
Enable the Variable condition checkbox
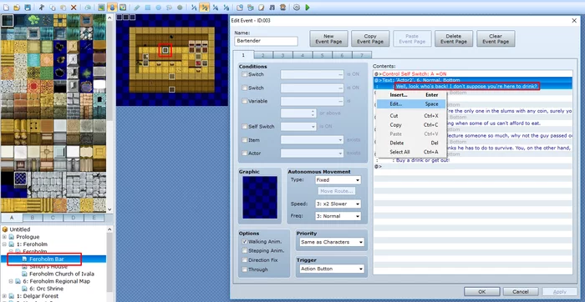(245, 101)
